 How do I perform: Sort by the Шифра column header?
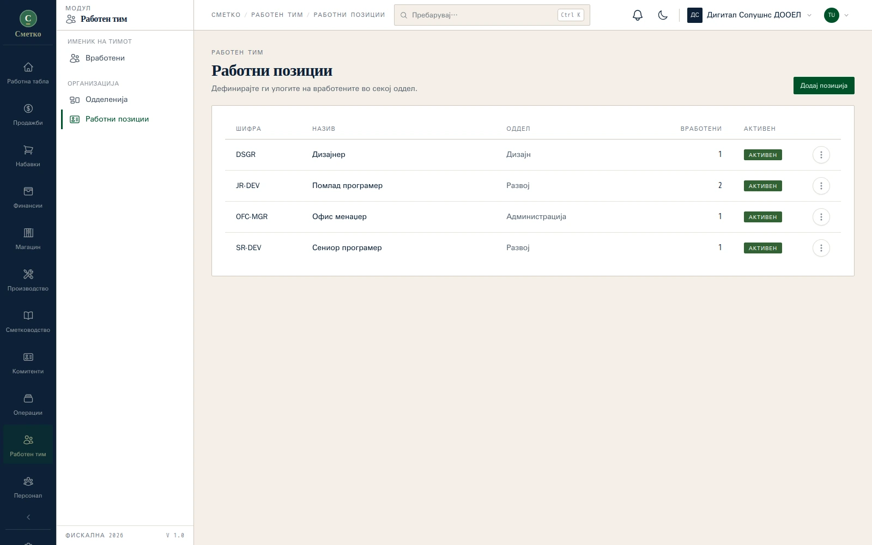(249, 129)
